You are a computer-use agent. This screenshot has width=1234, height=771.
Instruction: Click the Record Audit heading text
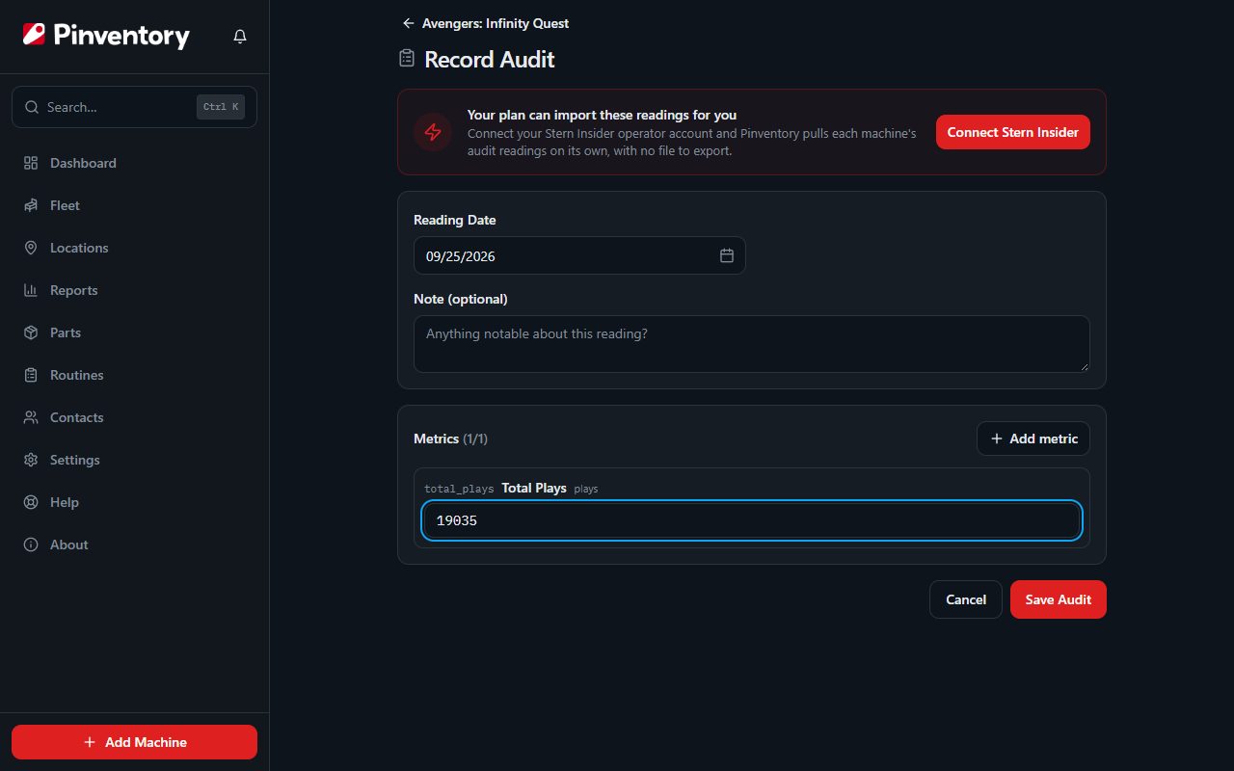coord(490,60)
